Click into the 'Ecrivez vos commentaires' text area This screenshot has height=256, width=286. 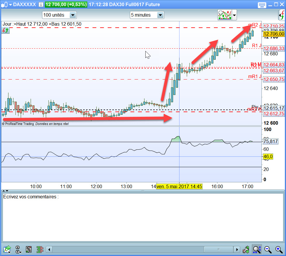click(x=143, y=217)
